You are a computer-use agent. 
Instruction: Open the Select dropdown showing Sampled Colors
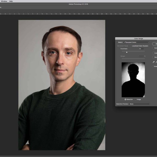[x=136, y=42]
